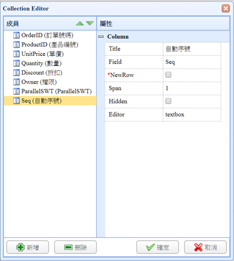Click the OrderID column icon
The width and height of the screenshot is (234, 261).
tap(16, 35)
